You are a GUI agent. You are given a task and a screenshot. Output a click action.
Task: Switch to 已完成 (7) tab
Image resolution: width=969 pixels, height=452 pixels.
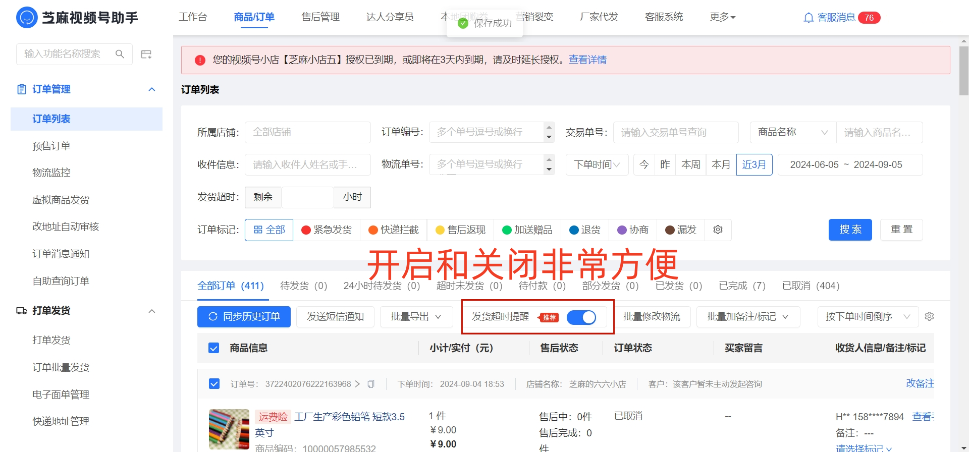(x=742, y=286)
